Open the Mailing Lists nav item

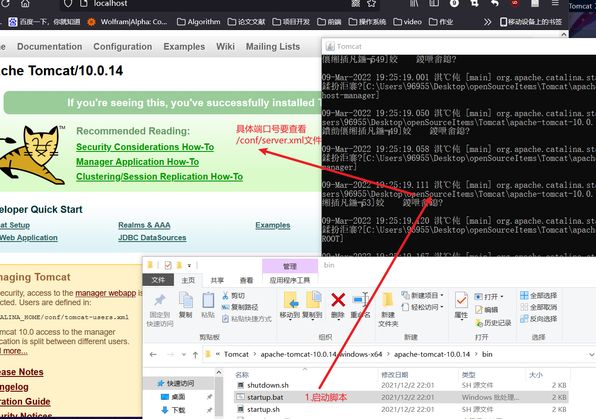pyautogui.click(x=273, y=47)
